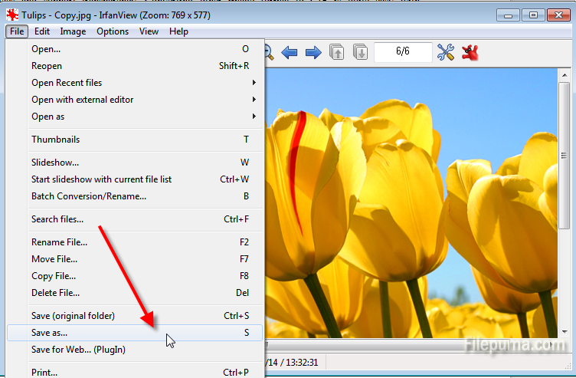Screen dimensions: 576x378
Task: Click the previous page icon in toolbar
Action: 337,52
